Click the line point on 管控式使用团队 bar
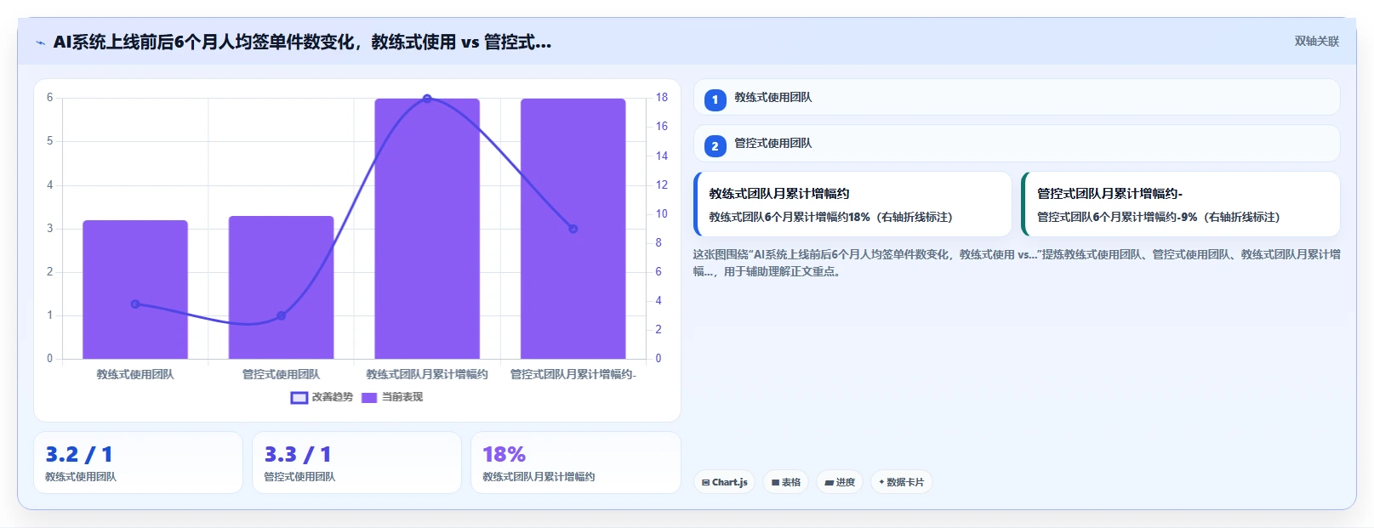Image resolution: width=1374 pixels, height=528 pixels. [x=281, y=315]
